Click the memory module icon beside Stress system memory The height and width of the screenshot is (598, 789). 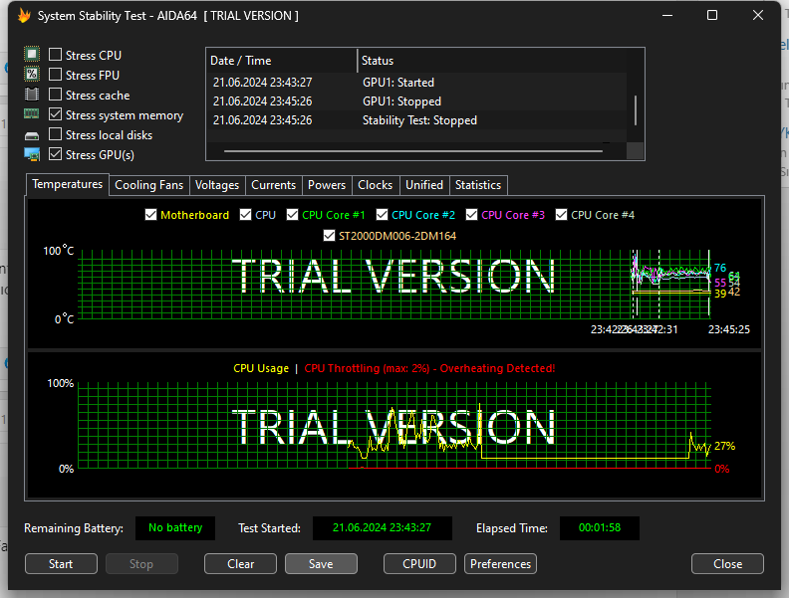32,114
